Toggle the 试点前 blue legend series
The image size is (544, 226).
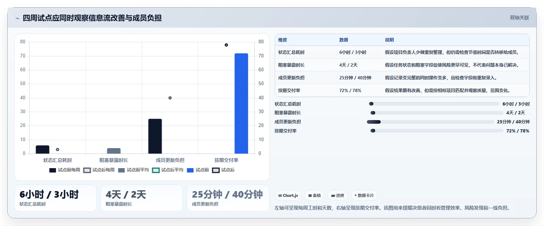[198, 170]
